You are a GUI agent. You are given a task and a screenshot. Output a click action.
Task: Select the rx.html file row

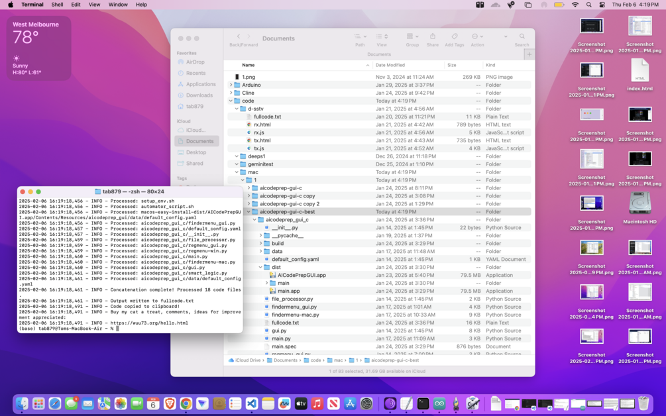pos(379,125)
